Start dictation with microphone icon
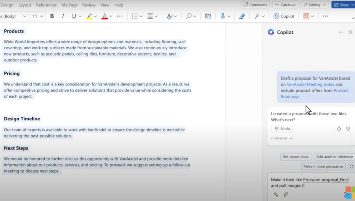This screenshot has height=201, width=355. point(223,16)
